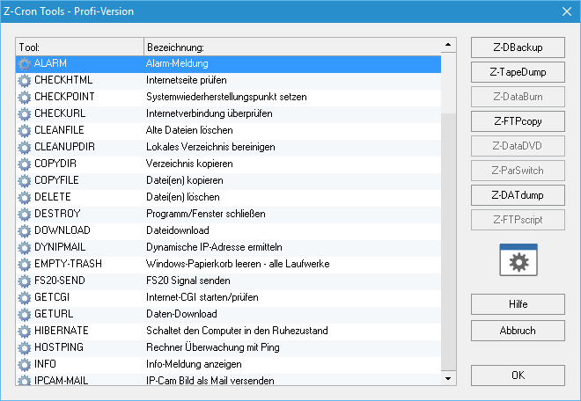Viewport: 581px width, 401px height.
Task: Click the gear icon next to HIBERNATE
Action: tap(25, 331)
